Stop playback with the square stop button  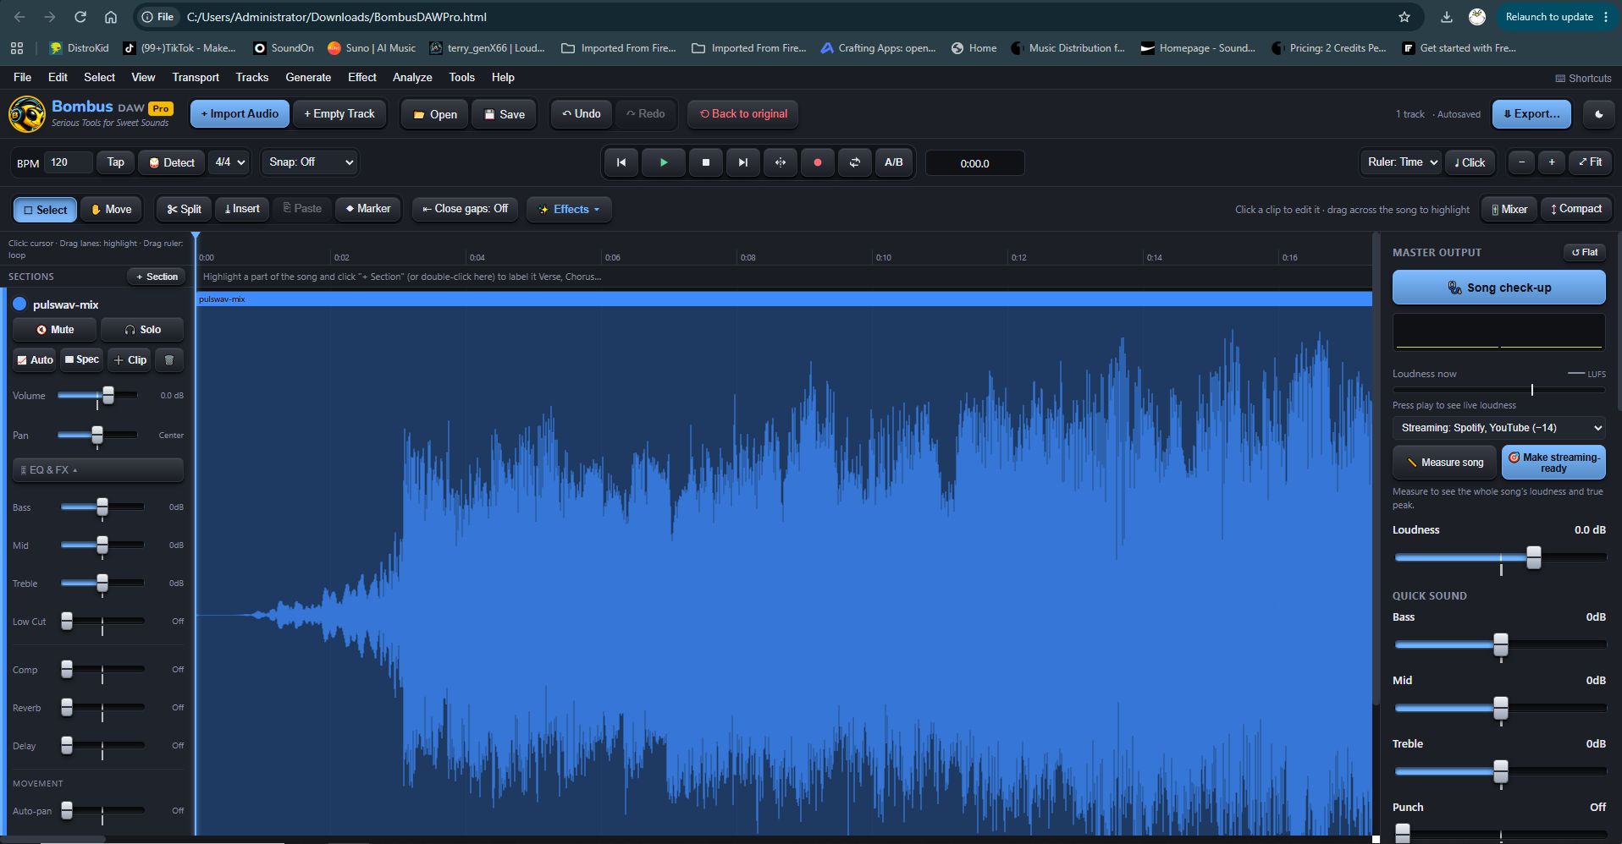(x=705, y=162)
